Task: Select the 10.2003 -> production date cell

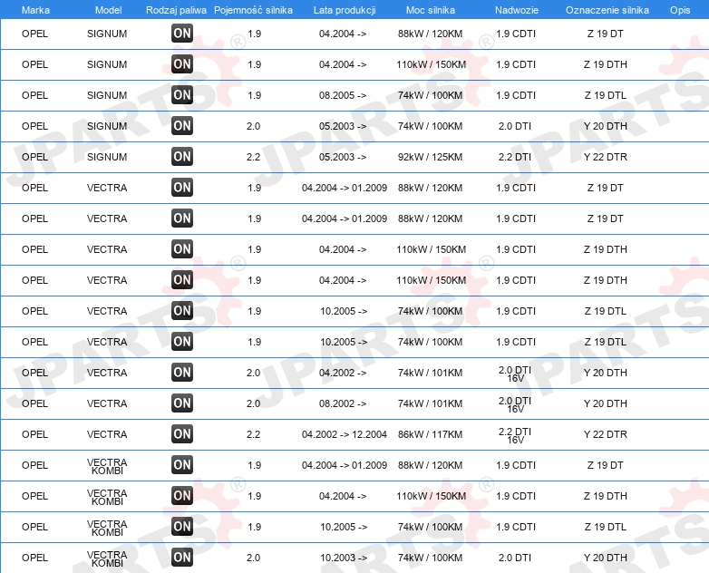Action: pos(344,558)
